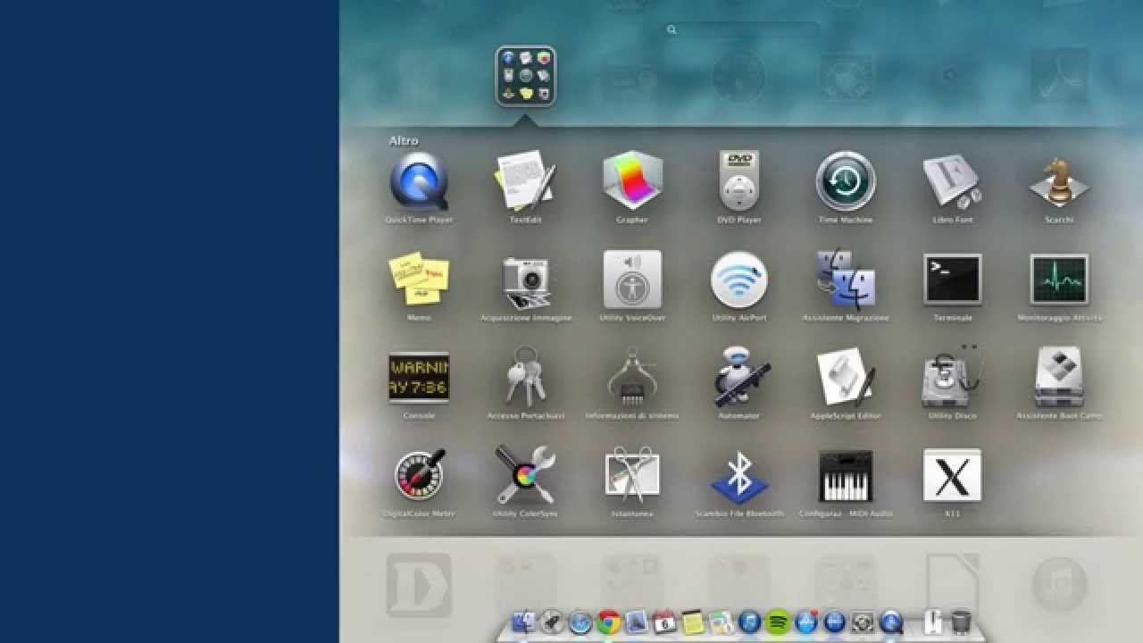Launch Utility Disco

pyautogui.click(x=953, y=378)
